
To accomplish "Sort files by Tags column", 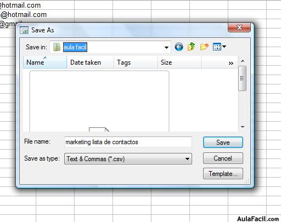I will [x=136, y=62].
